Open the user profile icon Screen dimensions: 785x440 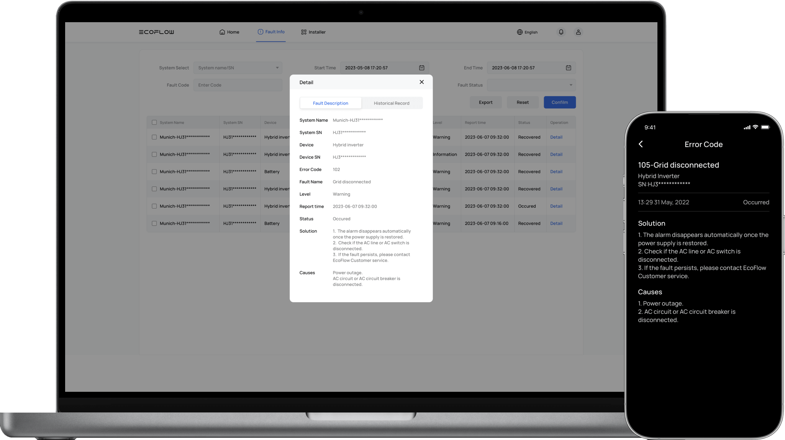click(x=578, y=32)
